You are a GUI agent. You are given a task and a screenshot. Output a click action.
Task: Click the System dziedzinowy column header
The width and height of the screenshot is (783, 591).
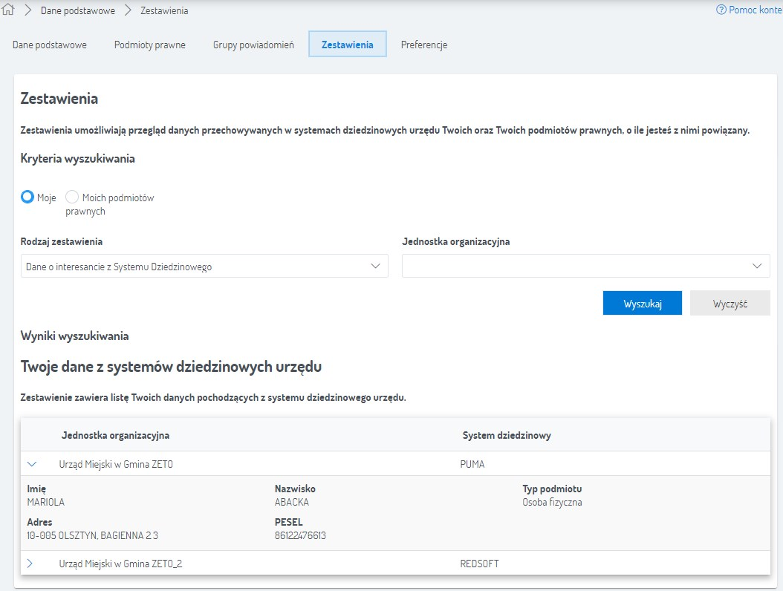[x=507, y=435]
